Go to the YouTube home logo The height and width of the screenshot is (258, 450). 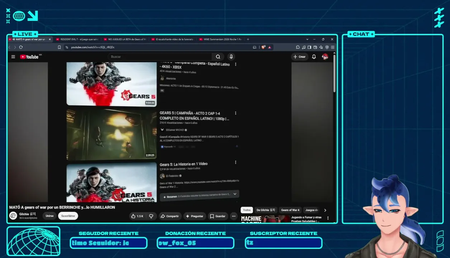pyautogui.click(x=29, y=57)
